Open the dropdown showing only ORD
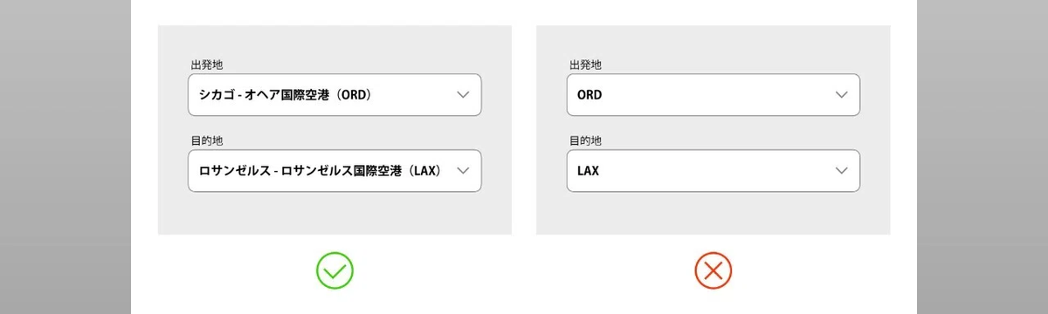 click(713, 95)
